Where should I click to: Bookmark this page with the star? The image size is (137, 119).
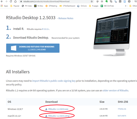pos(92,1)
